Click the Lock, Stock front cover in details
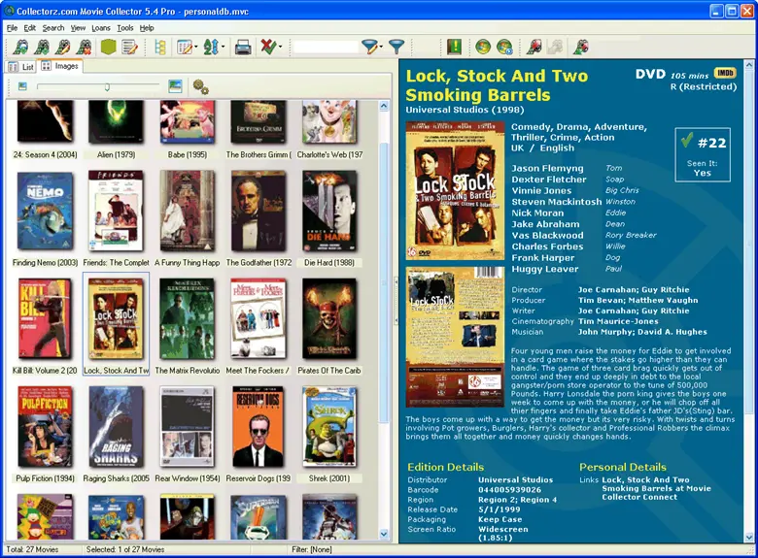 coord(455,190)
